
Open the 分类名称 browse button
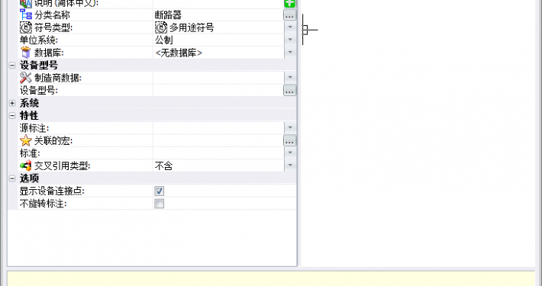[x=289, y=15]
